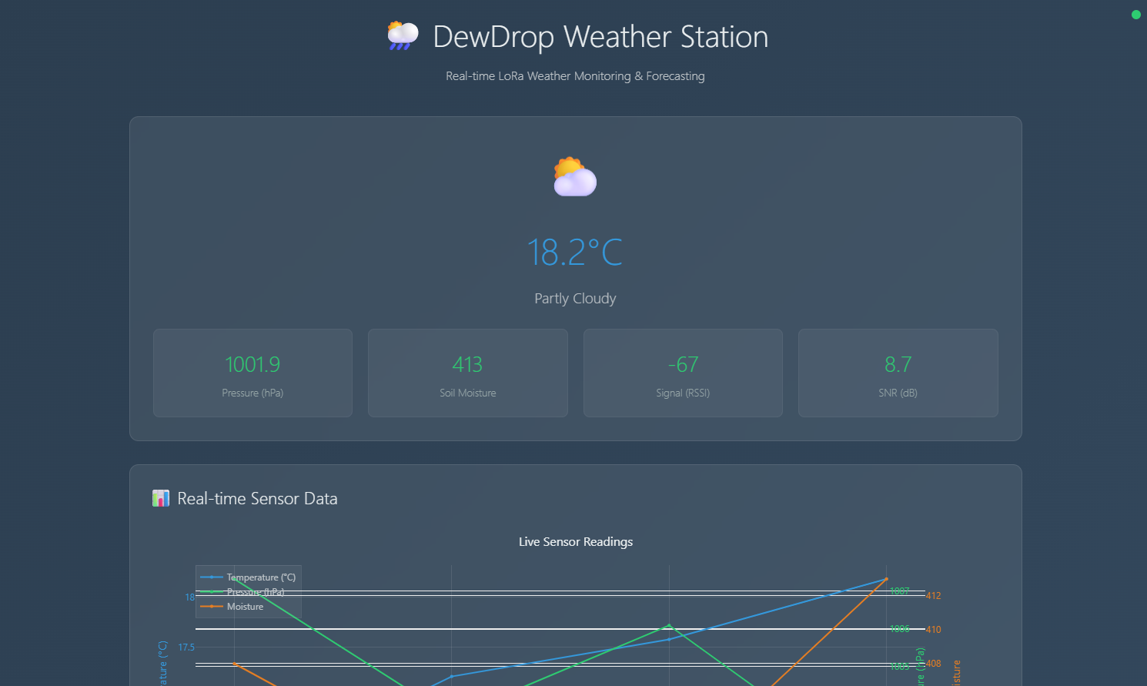Click the last orange moisture data point
1147x686 pixels.
click(886, 579)
